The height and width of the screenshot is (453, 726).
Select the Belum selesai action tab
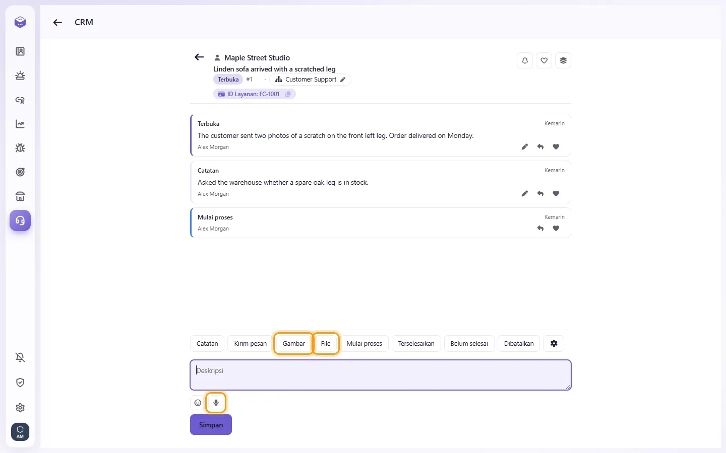point(469,344)
